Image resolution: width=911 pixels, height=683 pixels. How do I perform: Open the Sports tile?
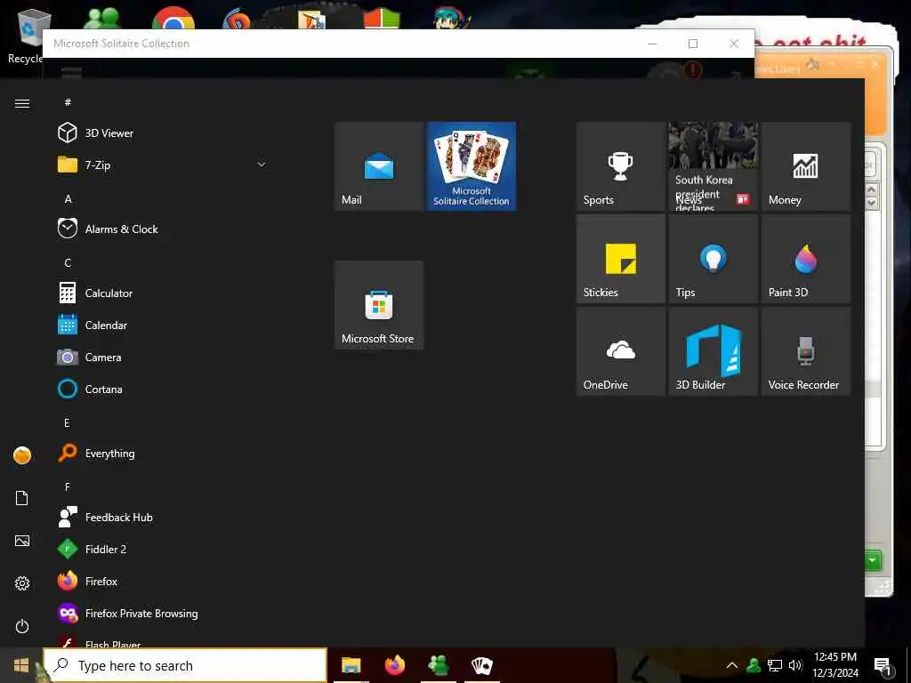[x=620, y=166]
